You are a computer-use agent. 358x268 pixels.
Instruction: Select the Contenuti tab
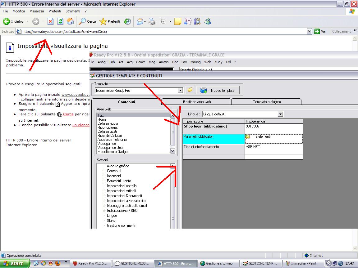126,102
